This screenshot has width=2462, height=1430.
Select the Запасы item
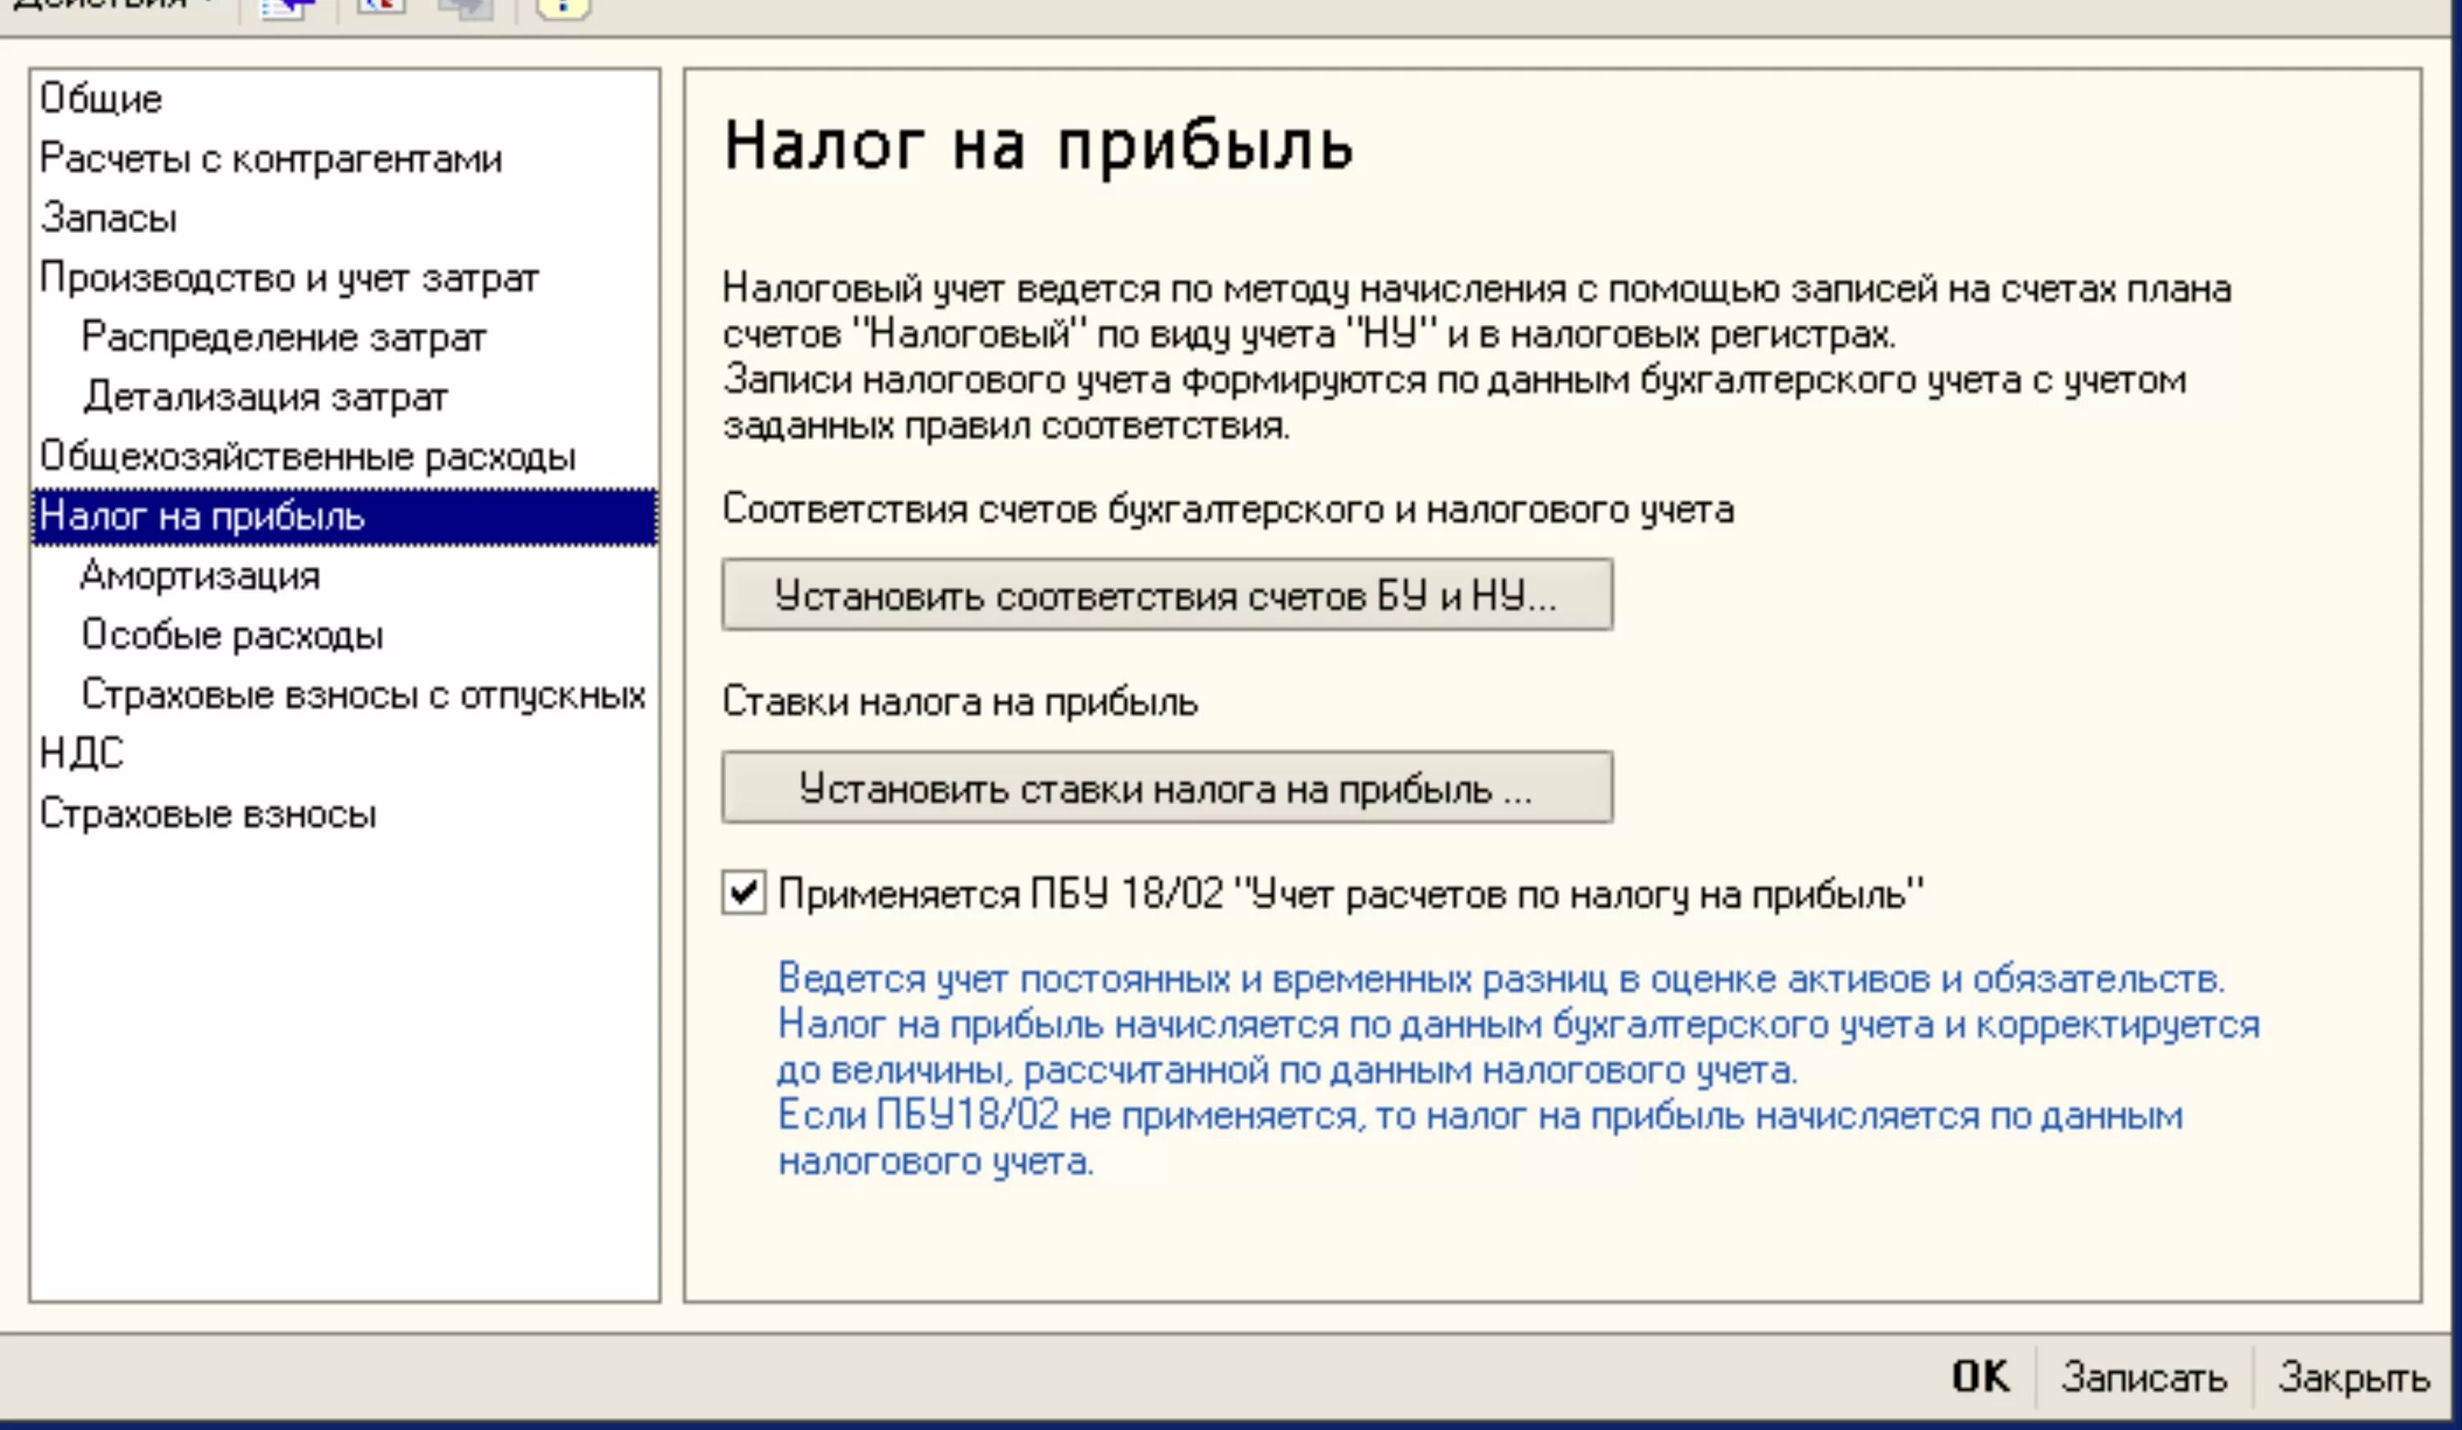click(109, 217)
